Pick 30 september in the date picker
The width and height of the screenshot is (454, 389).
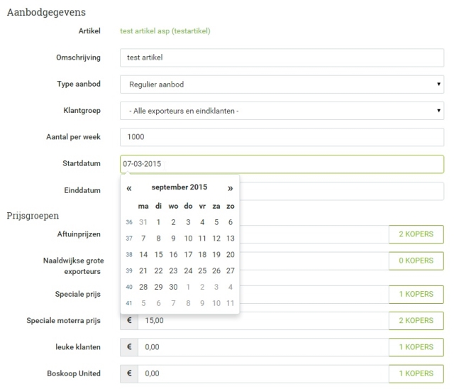[173, 287]
